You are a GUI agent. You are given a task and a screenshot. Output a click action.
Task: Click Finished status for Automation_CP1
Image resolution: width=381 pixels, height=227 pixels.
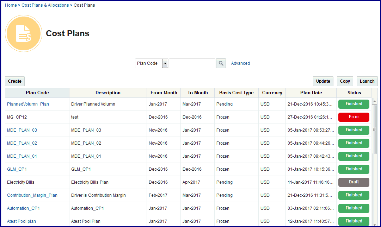click(x=354, y=208)
